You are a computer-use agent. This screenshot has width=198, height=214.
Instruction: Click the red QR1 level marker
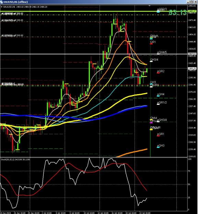coord(151,44)
